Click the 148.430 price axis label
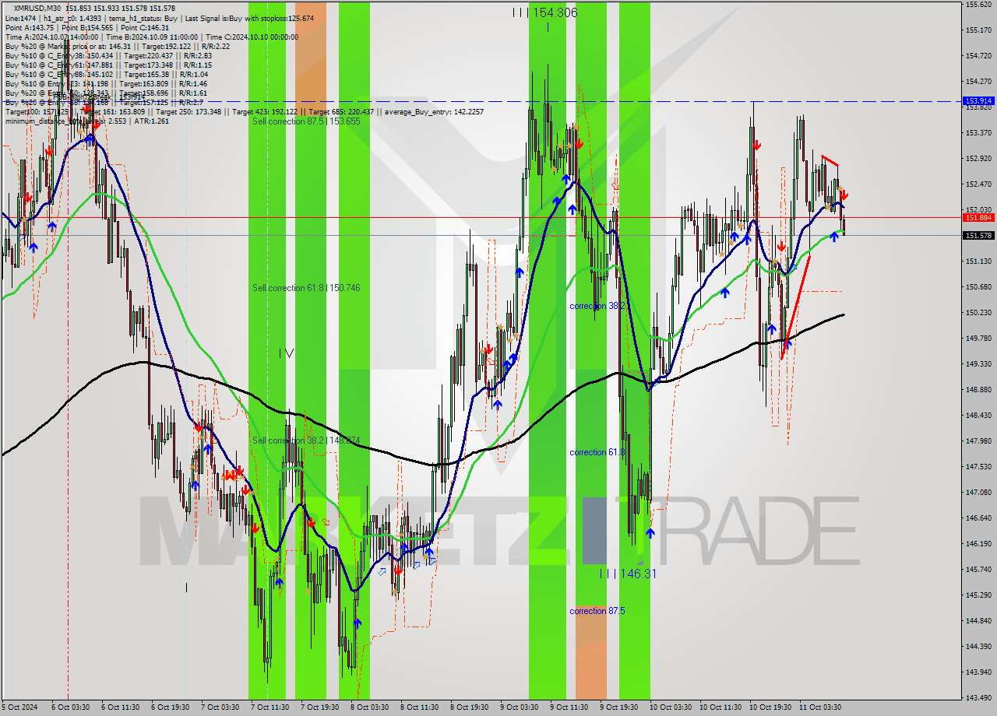 tap(978, 416)
